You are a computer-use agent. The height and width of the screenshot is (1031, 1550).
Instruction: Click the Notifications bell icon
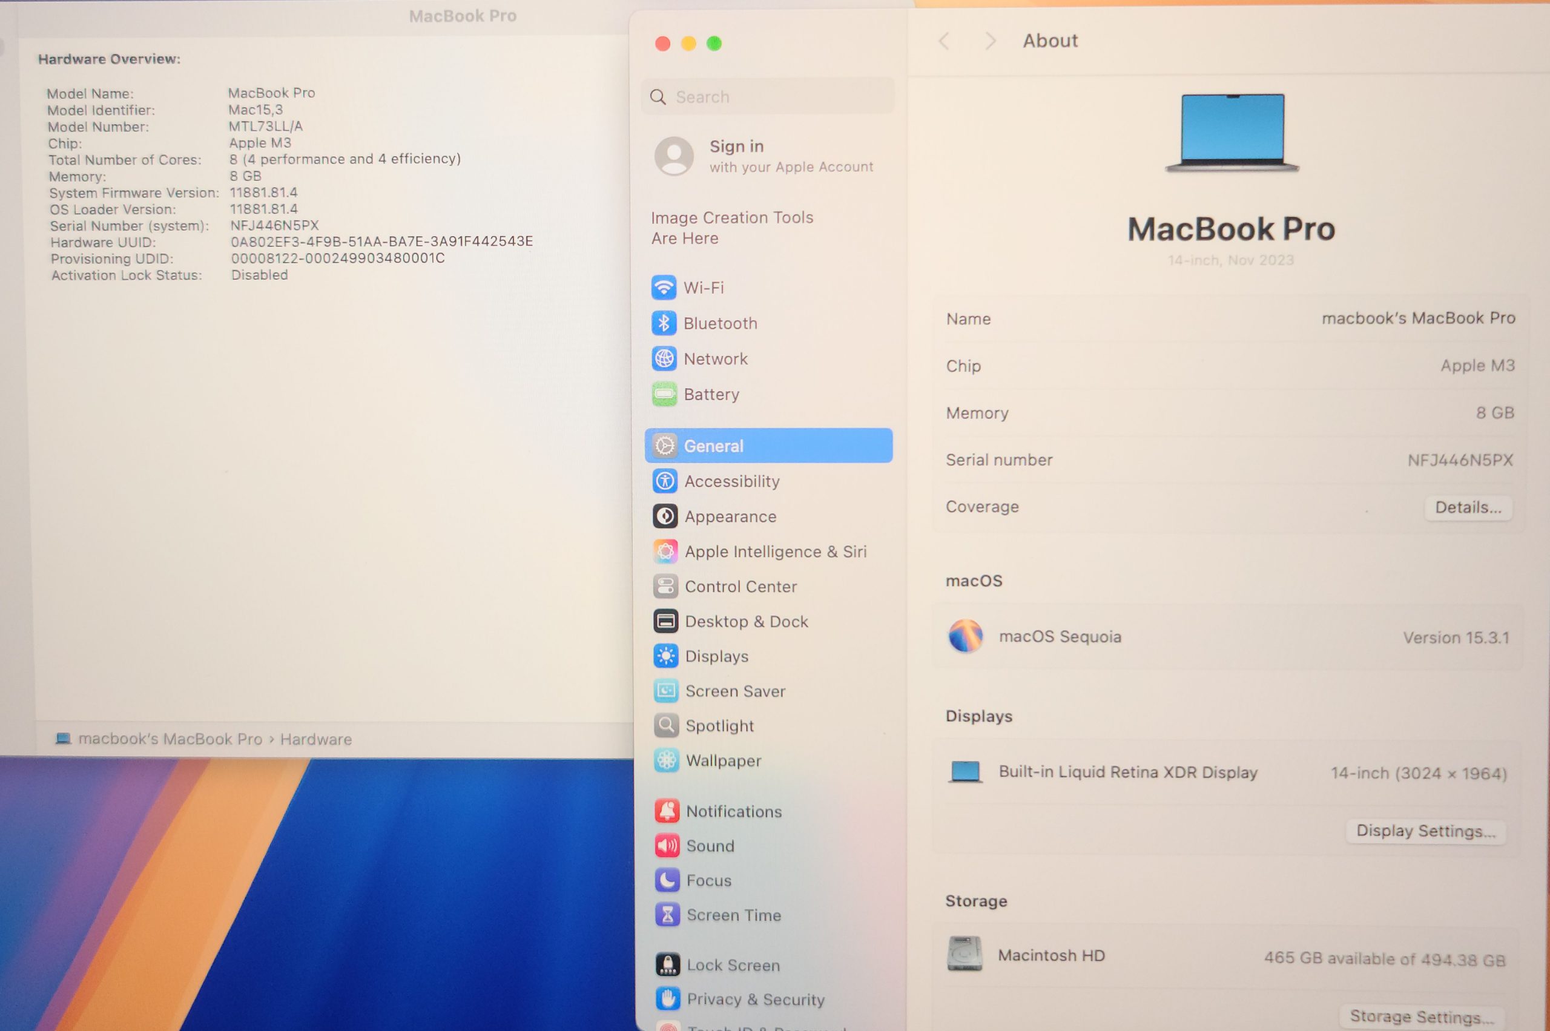click(667, 811)
